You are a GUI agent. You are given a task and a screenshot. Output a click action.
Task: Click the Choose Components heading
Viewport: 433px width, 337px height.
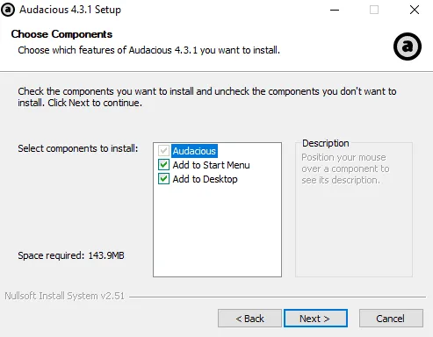(x=61, y=34)
